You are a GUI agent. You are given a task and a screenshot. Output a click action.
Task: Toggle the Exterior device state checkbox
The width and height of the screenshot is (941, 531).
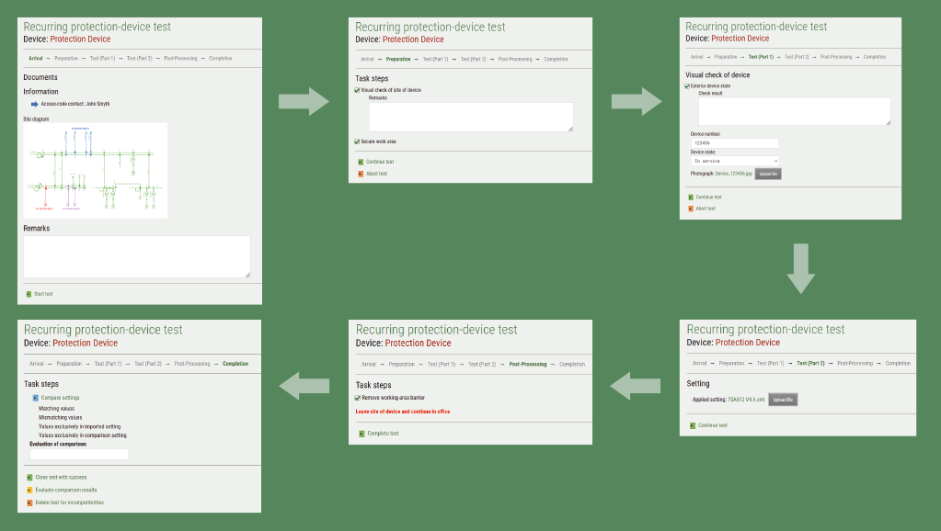tap(687, 86)
